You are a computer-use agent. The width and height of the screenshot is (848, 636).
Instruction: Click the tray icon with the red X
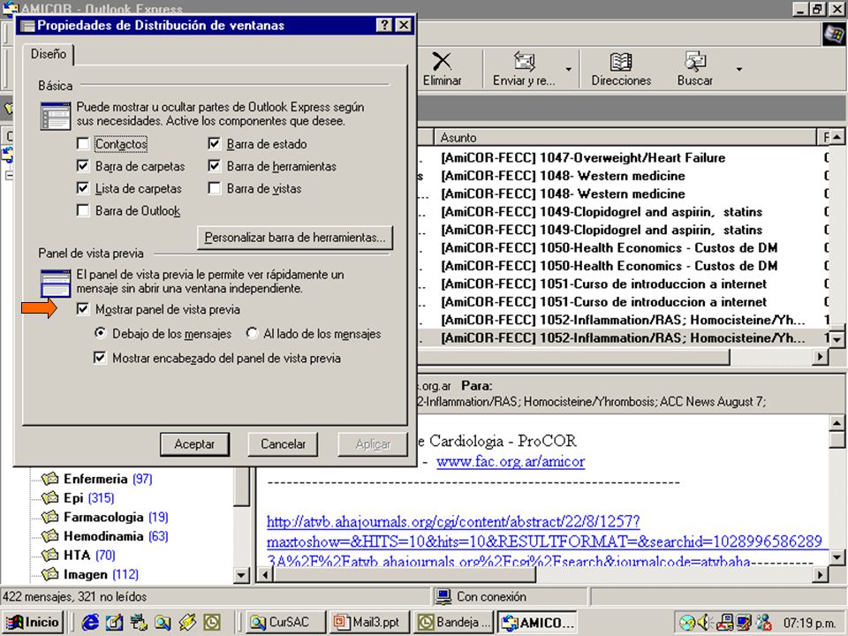763,623
